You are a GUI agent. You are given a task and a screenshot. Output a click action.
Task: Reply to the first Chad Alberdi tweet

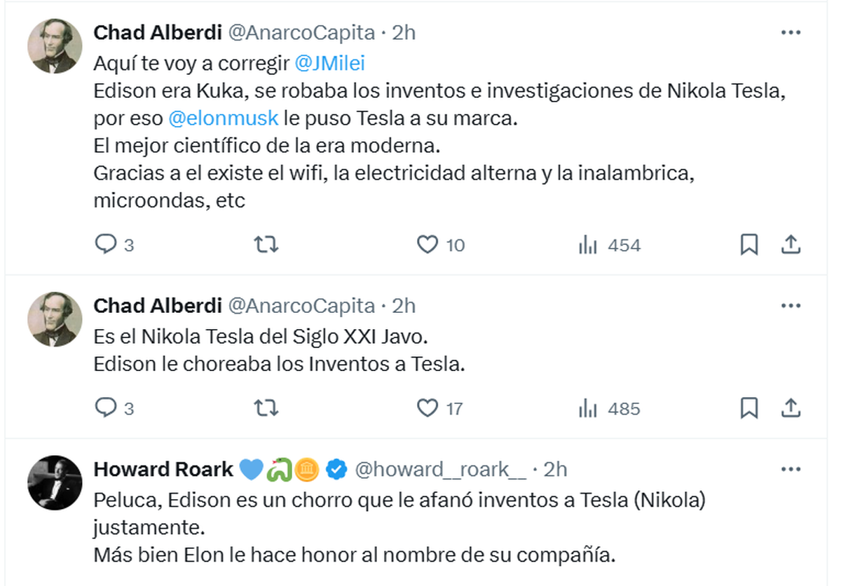coord(114,245)
